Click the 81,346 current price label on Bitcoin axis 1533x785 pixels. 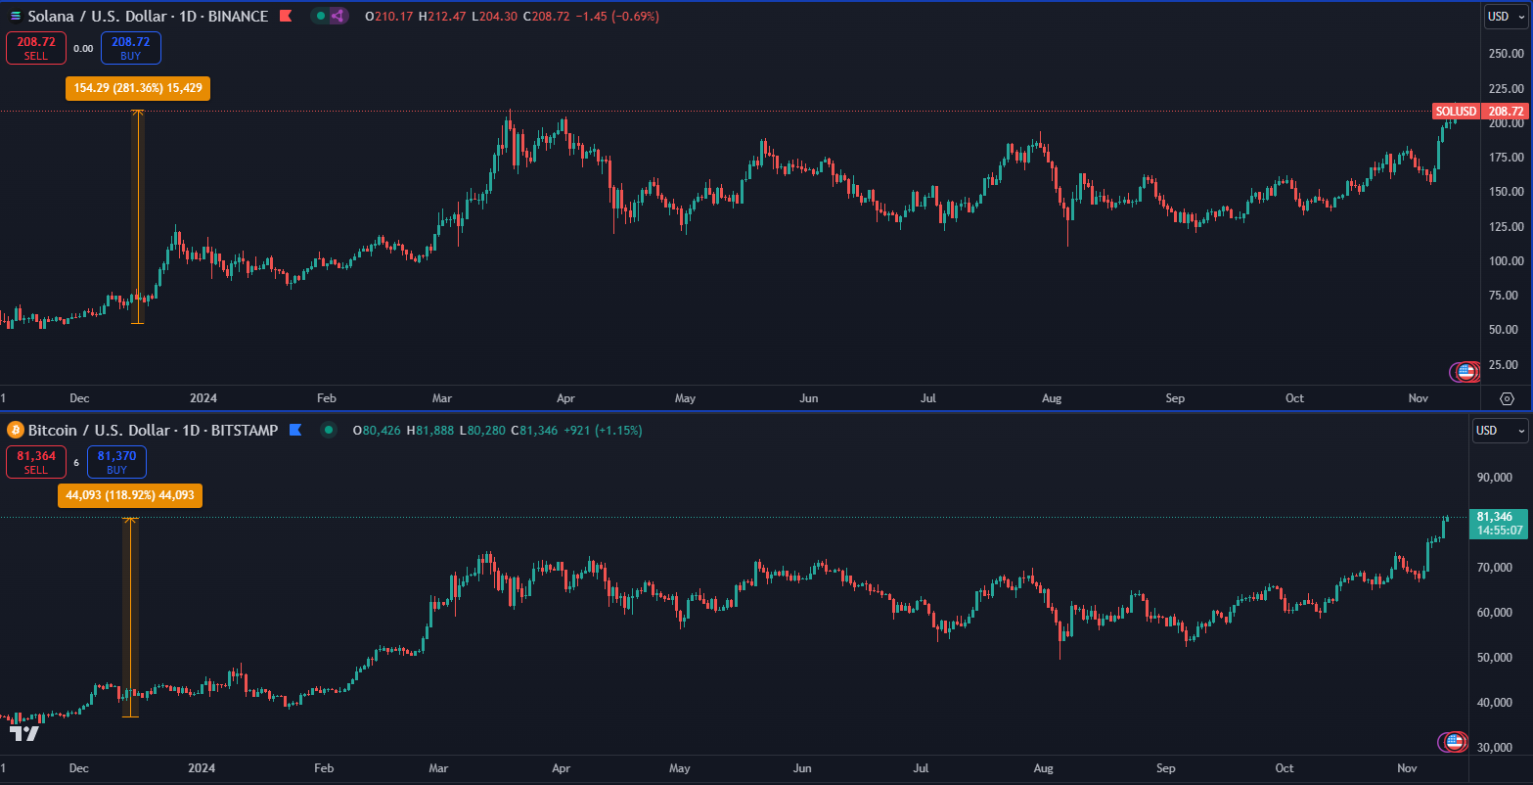click(1498, 517)
